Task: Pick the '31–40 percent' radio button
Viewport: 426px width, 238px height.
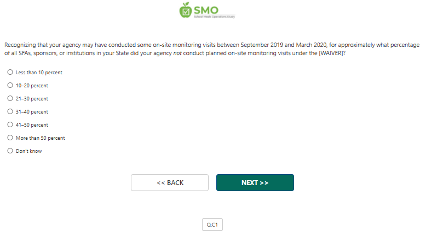Action: click(x=10, y=111)
